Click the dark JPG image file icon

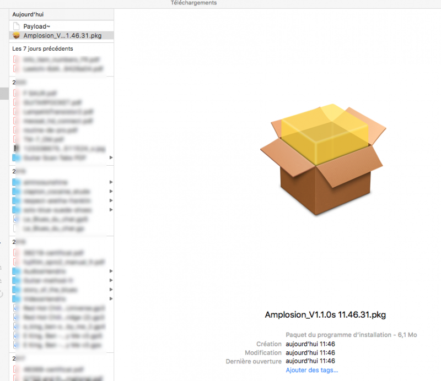(16, 148)
